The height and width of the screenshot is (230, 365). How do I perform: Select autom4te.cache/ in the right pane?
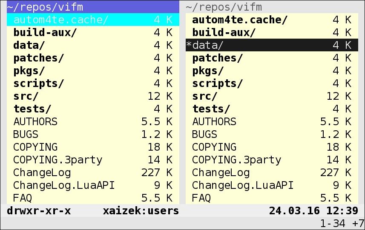pos(272,20)
